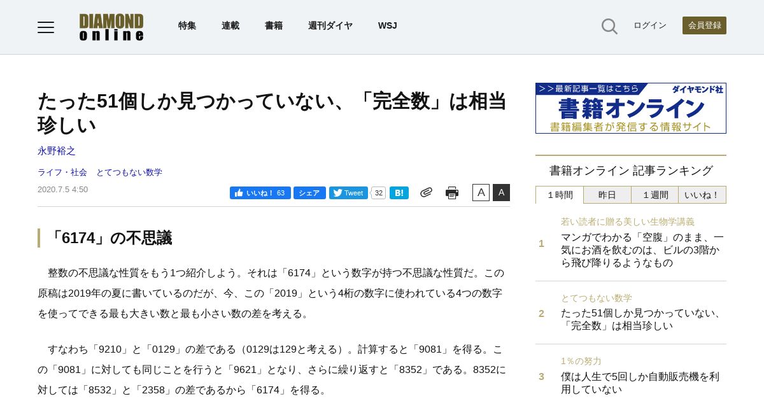Image resolution: width=764 pixels, height=401 pixels.
Task: Bookmark with the Hatena B! icon
Action: click(x=399, y=193)
